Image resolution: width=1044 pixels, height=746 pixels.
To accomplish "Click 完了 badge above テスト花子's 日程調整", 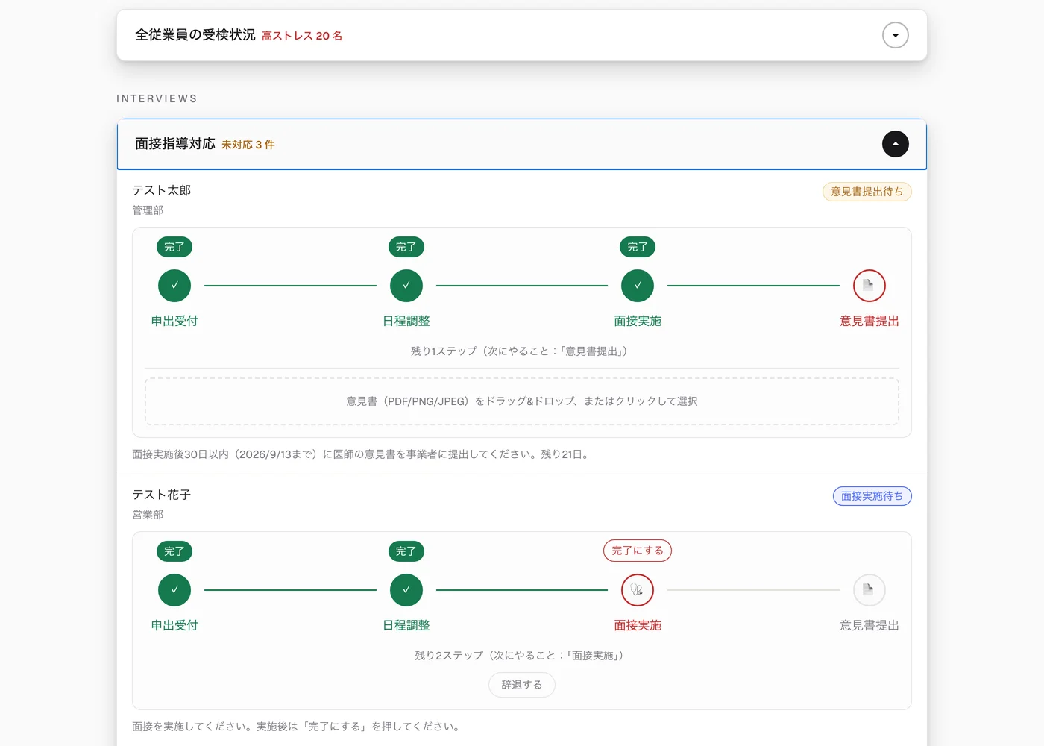I will coord(406,551).
